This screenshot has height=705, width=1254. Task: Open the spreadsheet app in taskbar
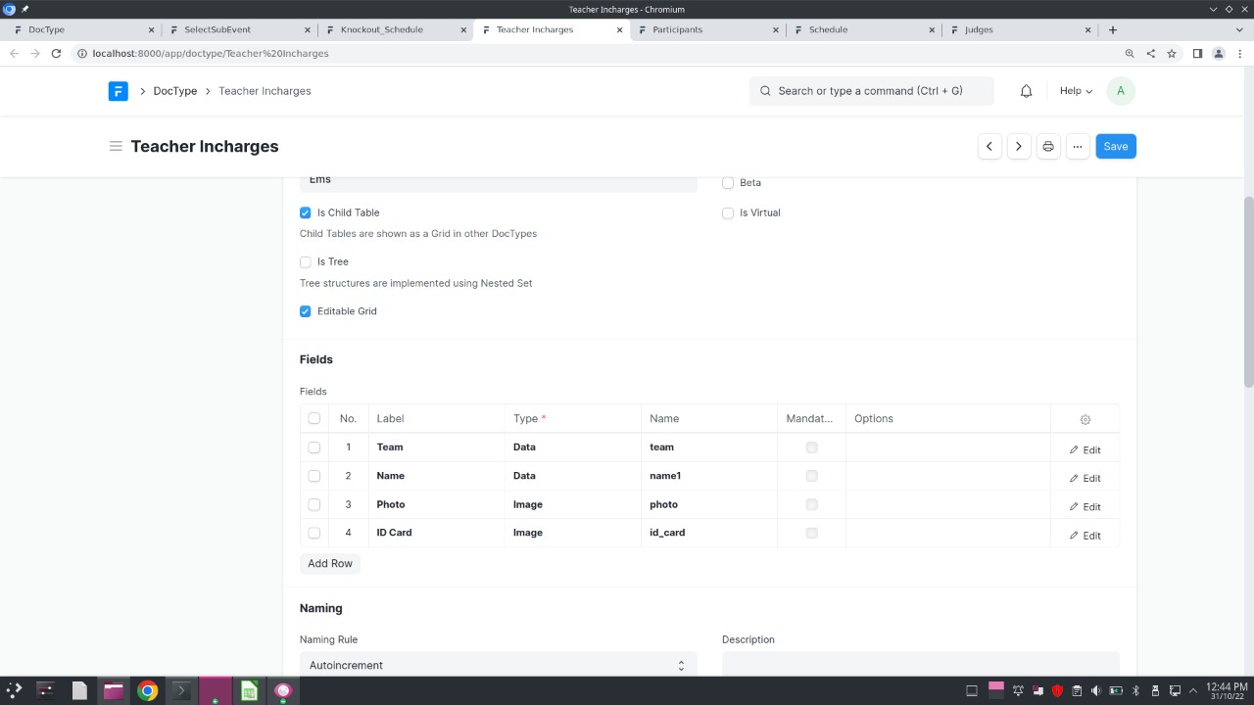pos(249,690)
